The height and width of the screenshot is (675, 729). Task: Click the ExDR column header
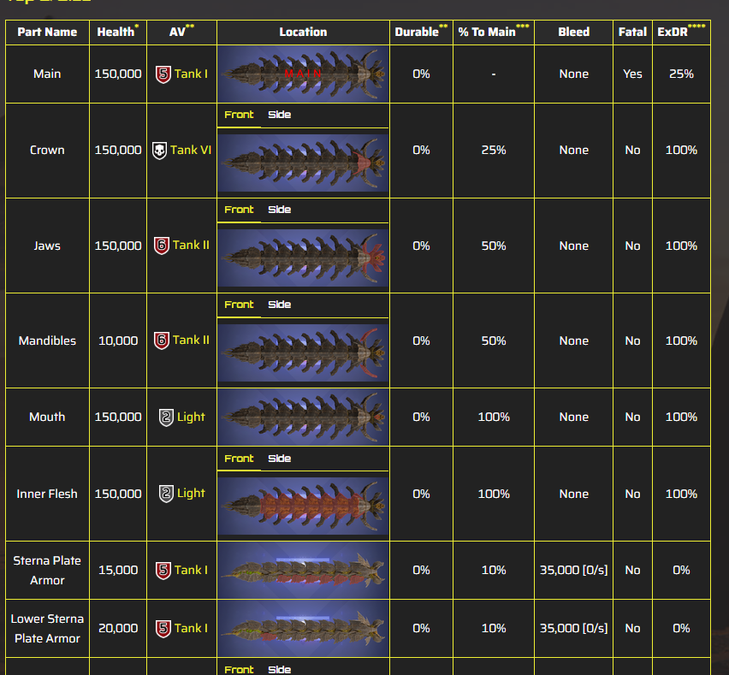681,31
